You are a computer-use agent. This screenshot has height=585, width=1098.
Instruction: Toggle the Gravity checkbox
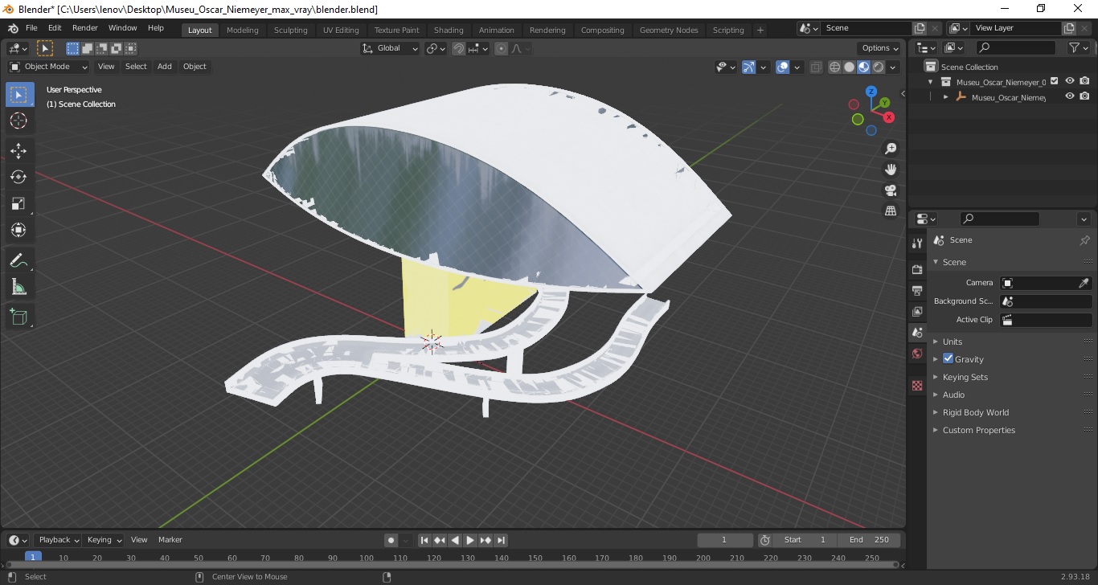(948, 358)
